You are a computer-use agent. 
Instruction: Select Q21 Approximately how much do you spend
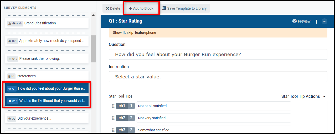coord(47,41)
